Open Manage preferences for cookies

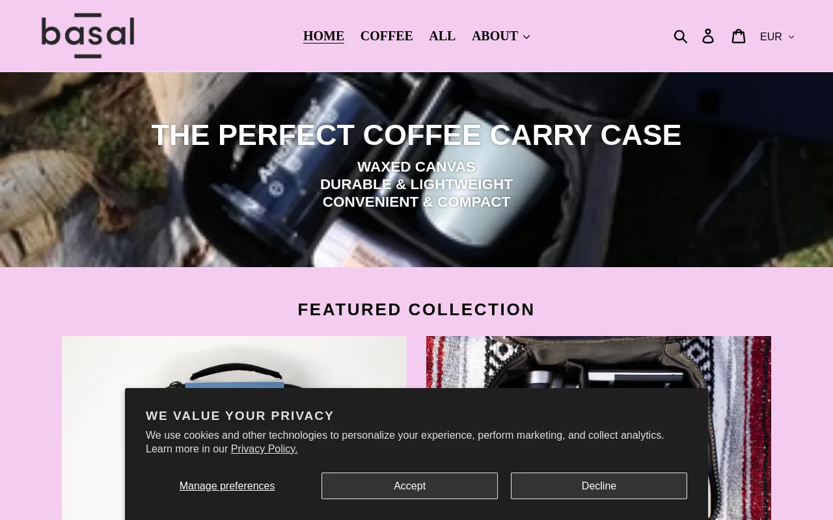pyautogui.click(x=227, y=486)
